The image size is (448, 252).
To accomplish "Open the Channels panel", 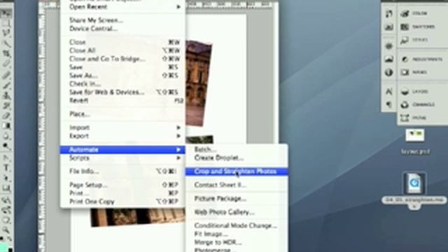I will point(418,105).
